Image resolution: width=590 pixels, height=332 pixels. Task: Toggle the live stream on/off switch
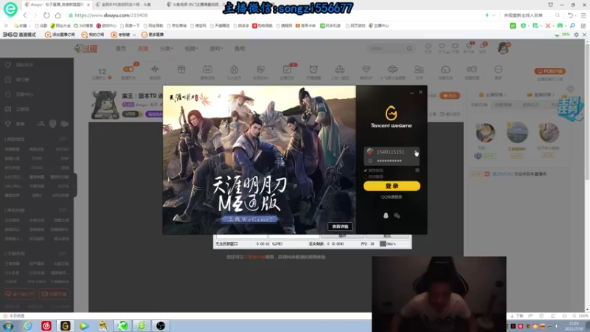[128, 69]
